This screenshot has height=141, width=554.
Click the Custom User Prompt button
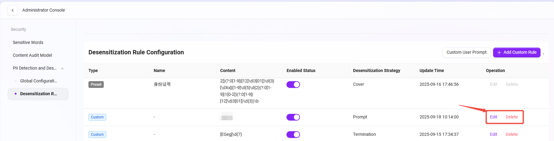pos(466,52)
